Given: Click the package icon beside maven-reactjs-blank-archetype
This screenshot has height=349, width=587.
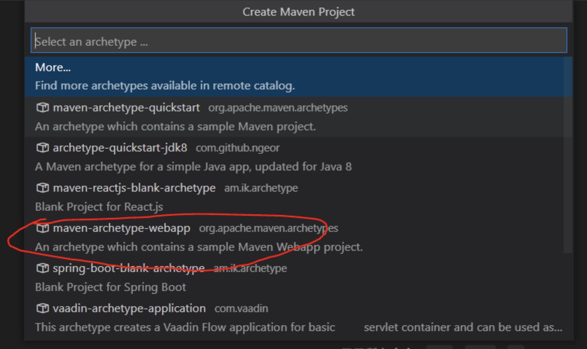Looking at the screenshot, I should click(42, 188).
